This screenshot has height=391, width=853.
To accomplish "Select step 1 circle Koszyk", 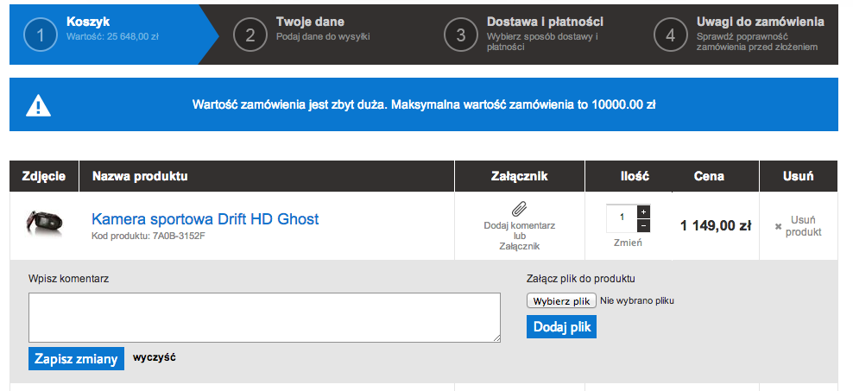I will [40, 35].
